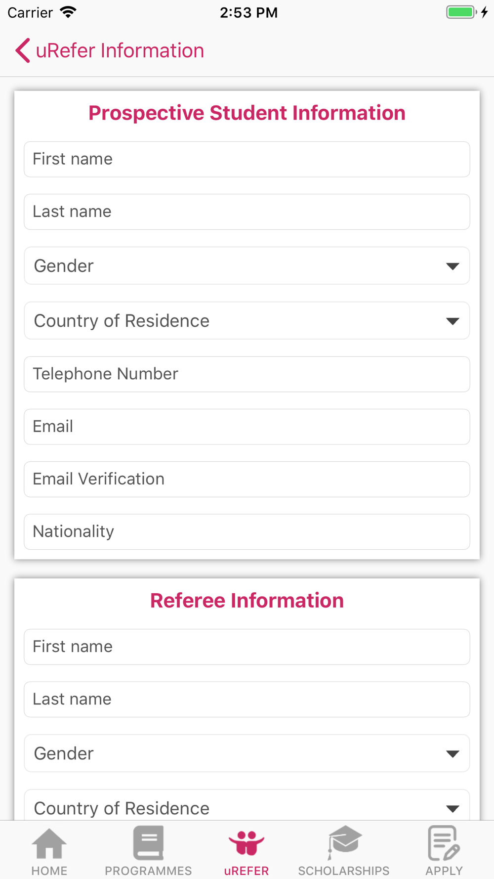Tap the Apply form icon
Image resolution: width=494 pixels, height=879 pixels.
click(x=444, y=843)
